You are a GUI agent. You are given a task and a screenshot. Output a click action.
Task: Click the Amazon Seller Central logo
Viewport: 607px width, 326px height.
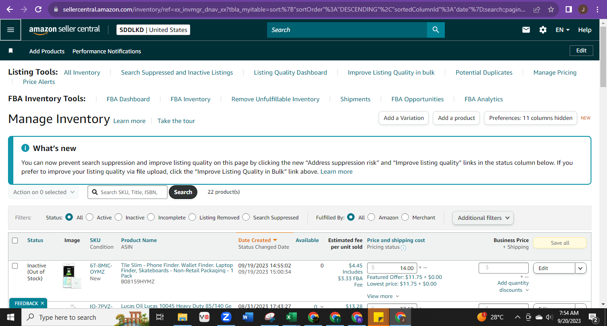pyautogui.click(x=65, y=30)
